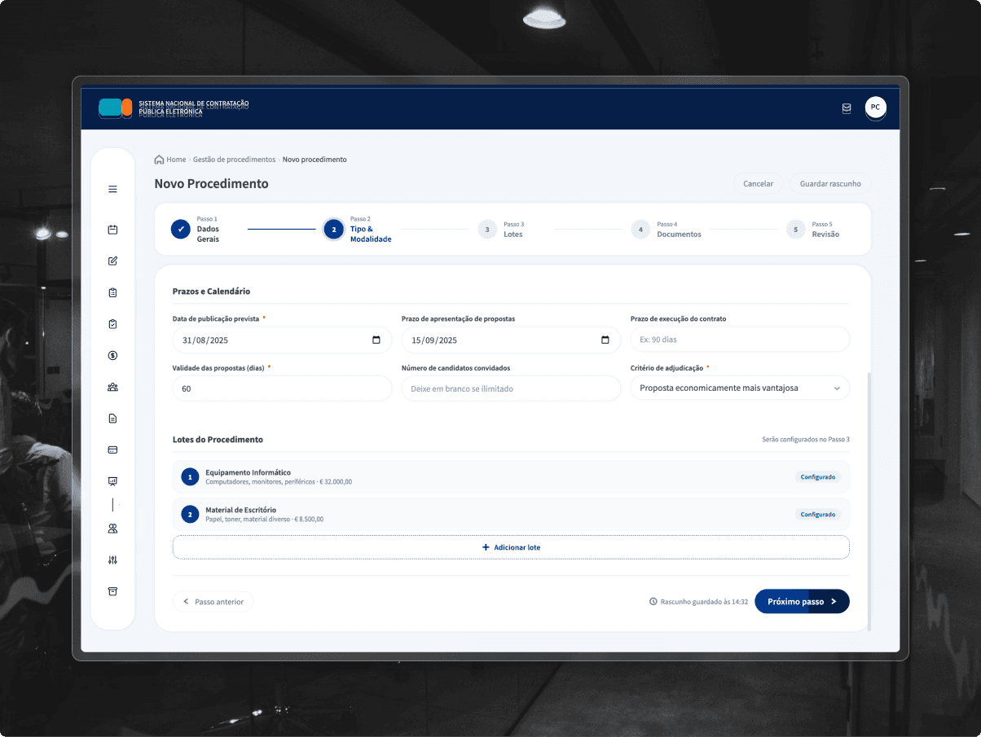Click Cancelar button
Screen dimensions: 981x737
tap(759, 183)
